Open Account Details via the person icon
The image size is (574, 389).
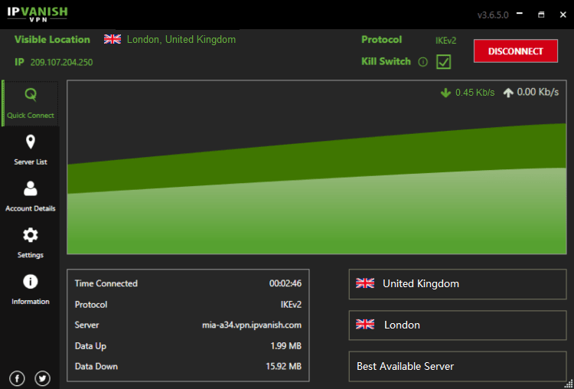tap(31, 188)
